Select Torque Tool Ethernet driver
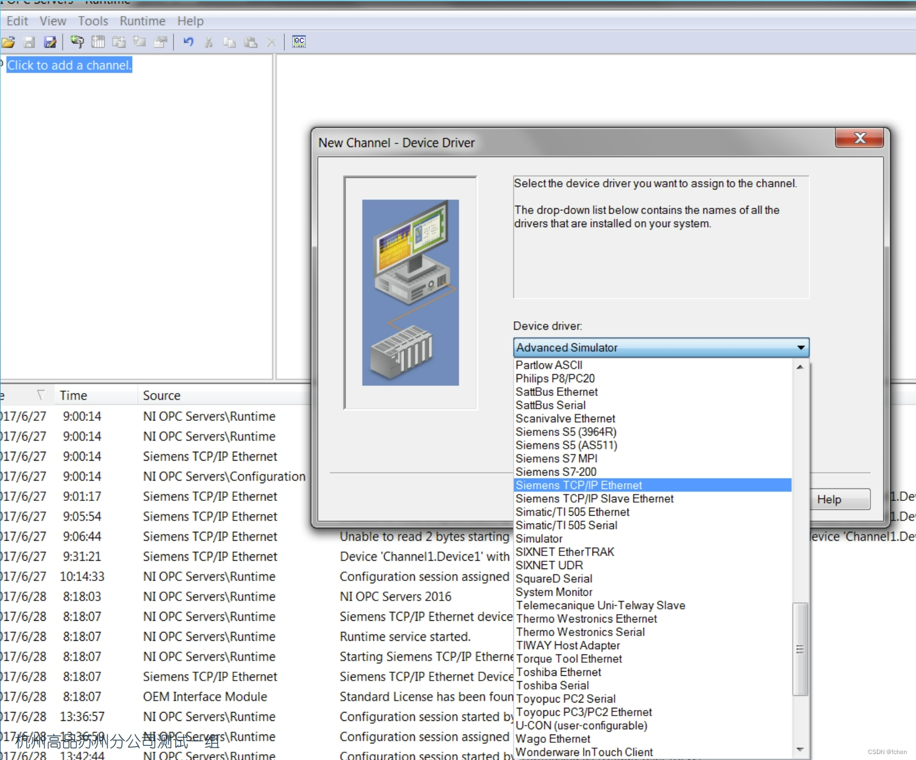The height and width of the screenshot is (760, 916). click(x=652, y=659)
